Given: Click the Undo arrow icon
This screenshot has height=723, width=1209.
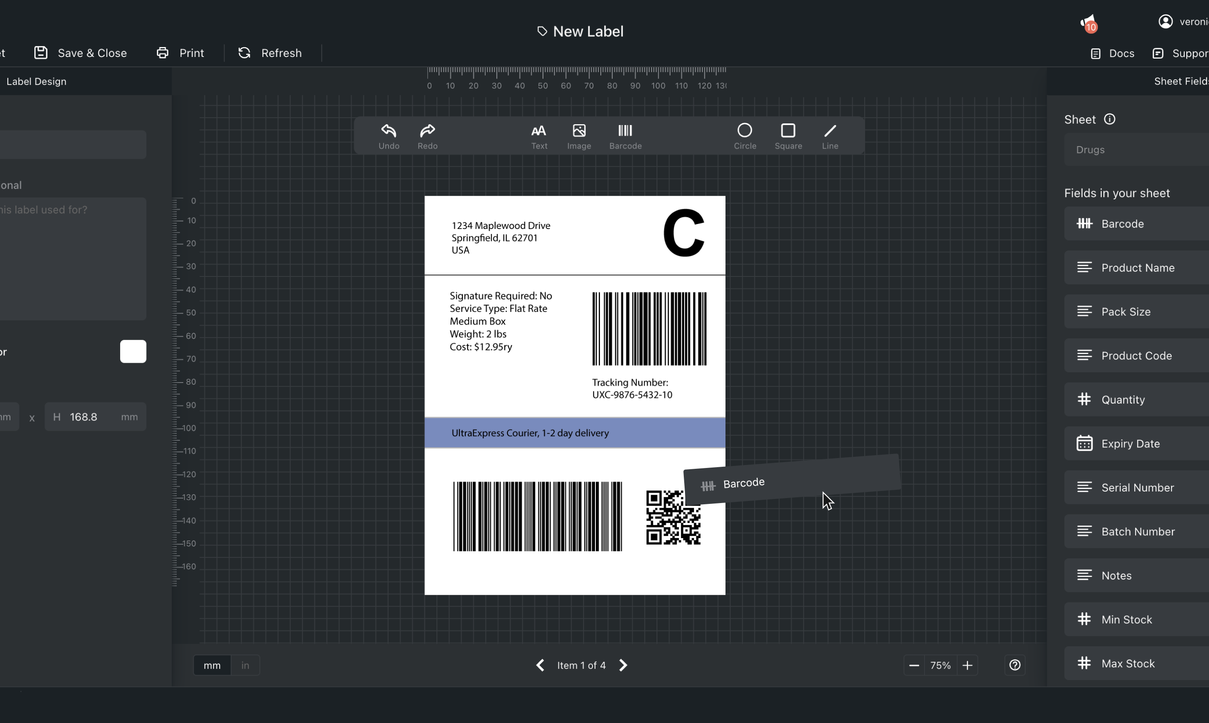Looking at the screenshot, I should 389,130.
